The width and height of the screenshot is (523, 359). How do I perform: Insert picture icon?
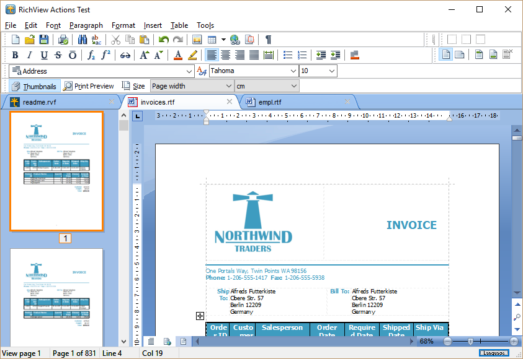point(197,40)
